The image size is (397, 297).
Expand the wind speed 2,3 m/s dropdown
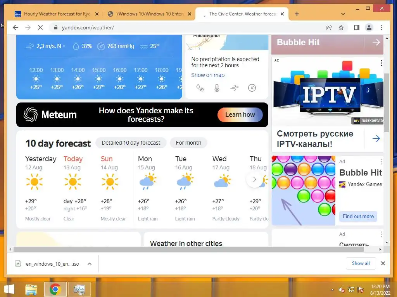click(x=46, y=46)
